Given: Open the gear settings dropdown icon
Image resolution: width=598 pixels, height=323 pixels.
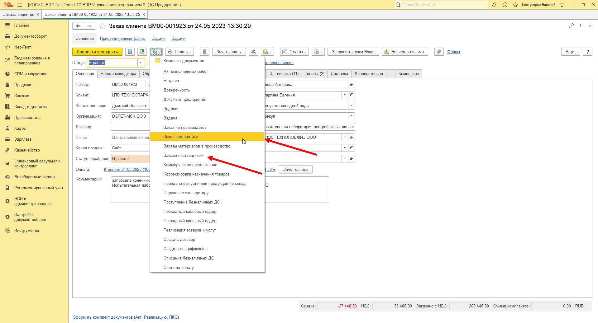Looking at the screenshot, I should point(318,52).
